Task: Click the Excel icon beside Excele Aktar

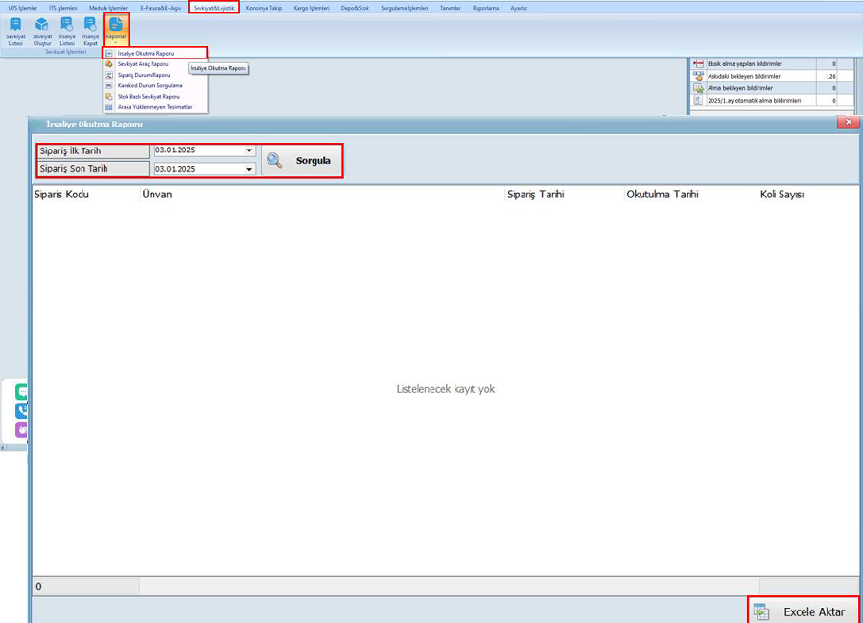Action: pos(761,611)
